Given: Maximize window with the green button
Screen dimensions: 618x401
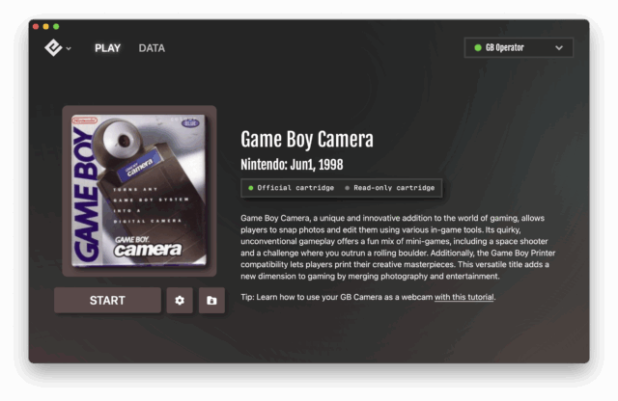Looking at the screenshot, I should [56, 26].
